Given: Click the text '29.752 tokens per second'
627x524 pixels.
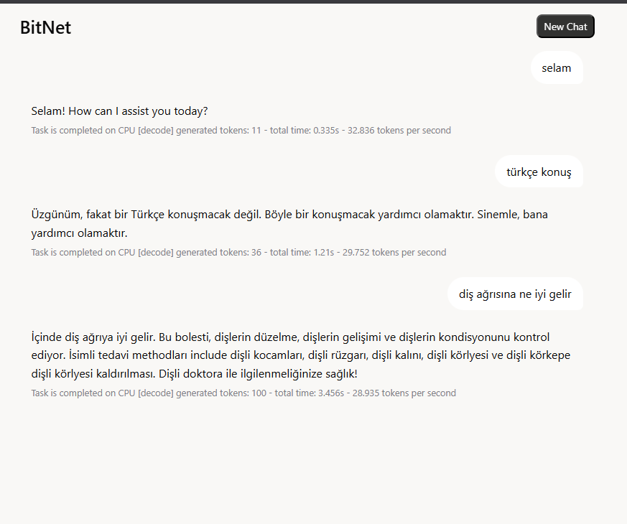Looking at the screenshot, I should pyautogui.click(x=394, y=252).
